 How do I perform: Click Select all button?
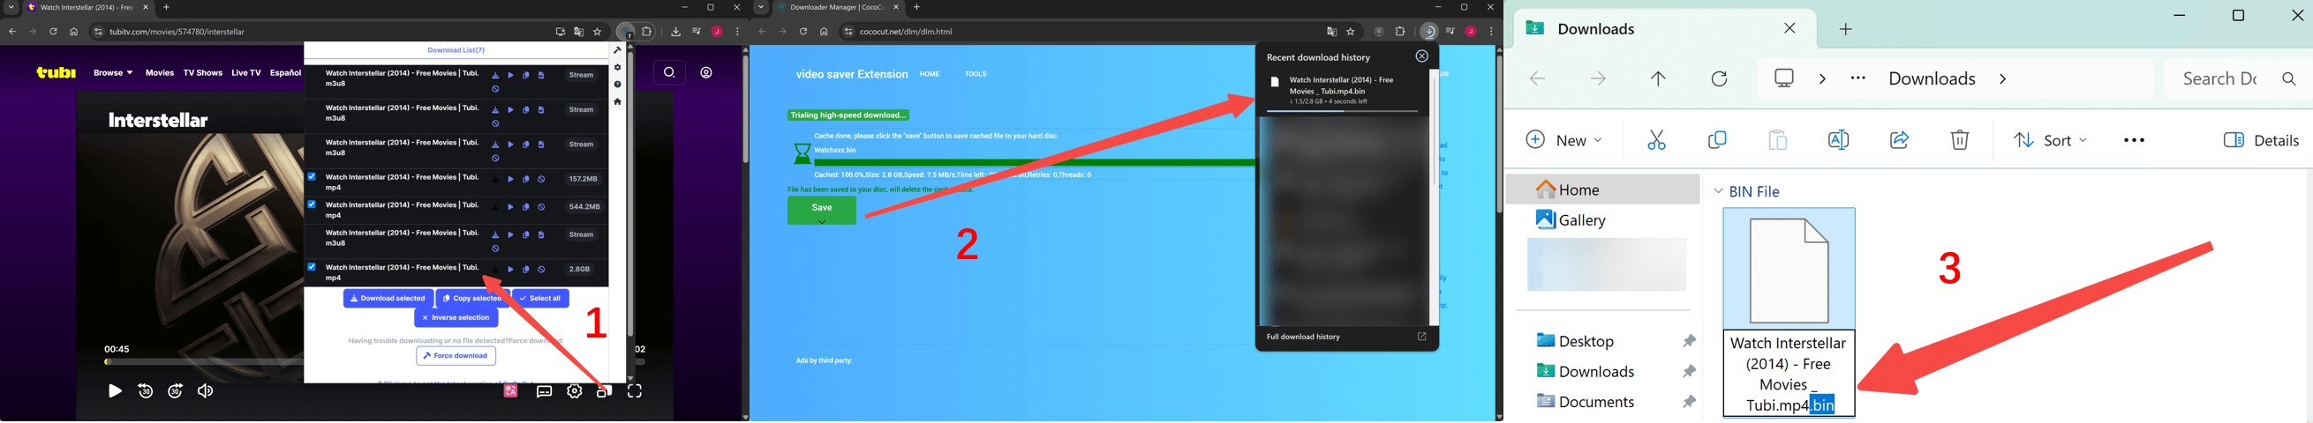(540, 300)
